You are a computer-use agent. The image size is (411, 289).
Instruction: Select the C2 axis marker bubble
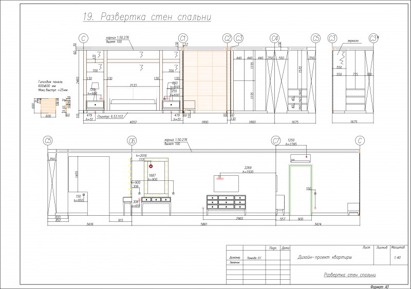(x=227, y=38)
